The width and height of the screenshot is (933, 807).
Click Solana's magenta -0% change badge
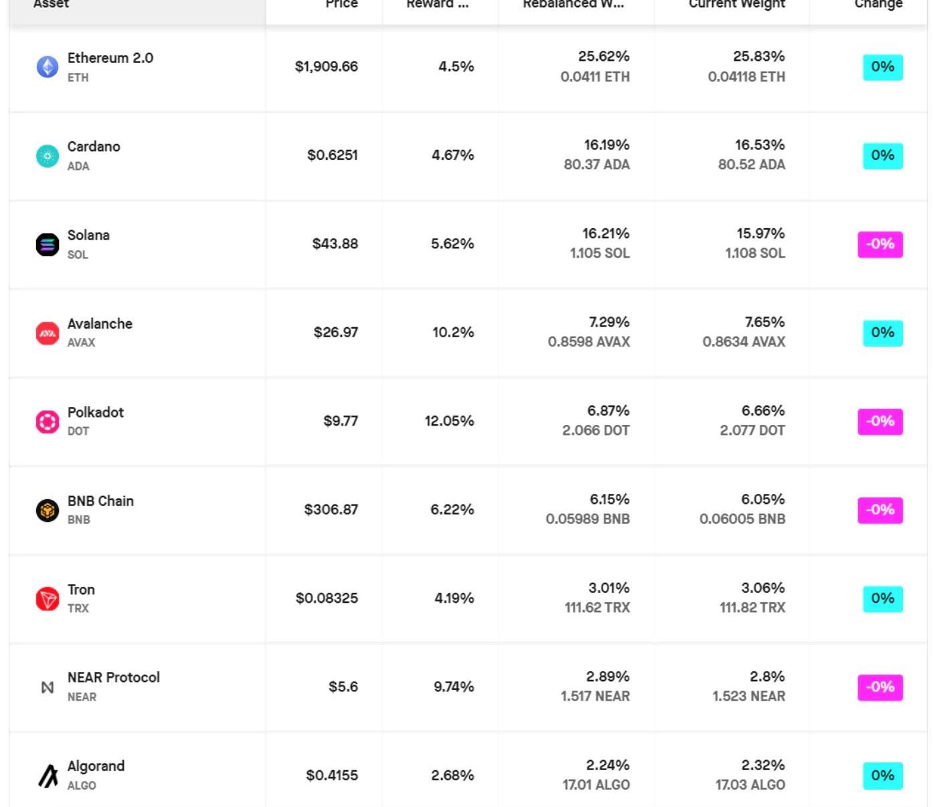pos(879,244)
